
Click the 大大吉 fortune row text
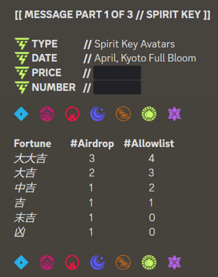[x=30, y=159]
